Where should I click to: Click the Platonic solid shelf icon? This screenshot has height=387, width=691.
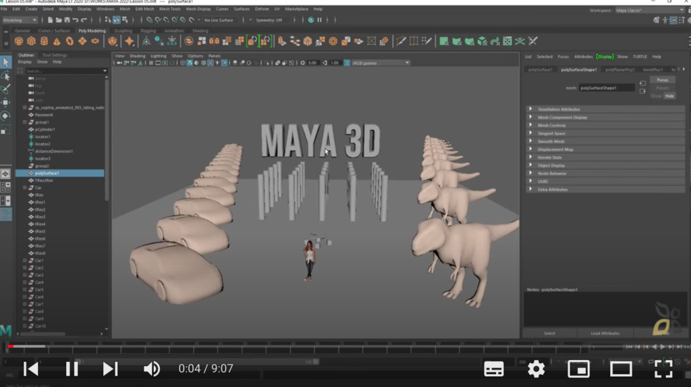[x=113, y=41]
